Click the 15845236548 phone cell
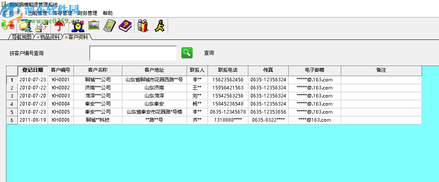439x182 pixels. click(x=228, y=104)
